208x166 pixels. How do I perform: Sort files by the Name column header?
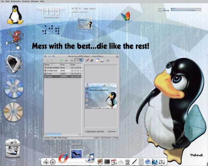(x=52, y=65)
